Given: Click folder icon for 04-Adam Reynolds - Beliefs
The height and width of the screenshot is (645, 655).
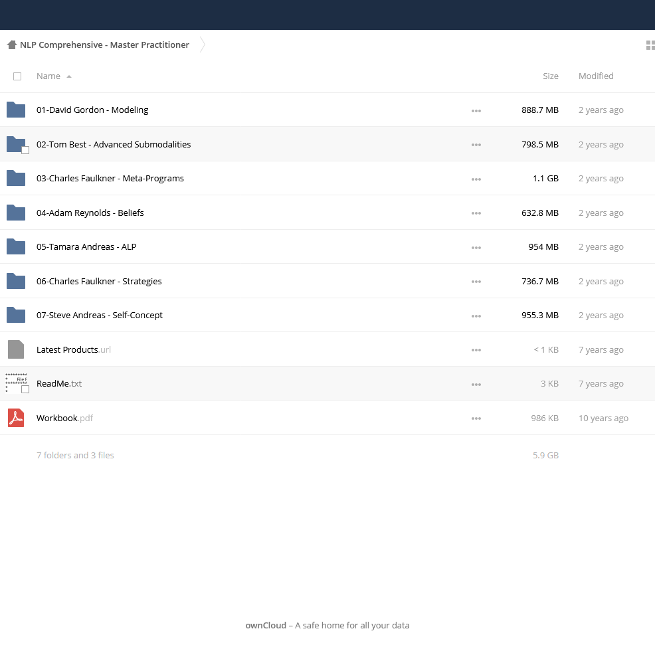Looking at the screenshot, I should pyautogui.click(x=16, y=213).
